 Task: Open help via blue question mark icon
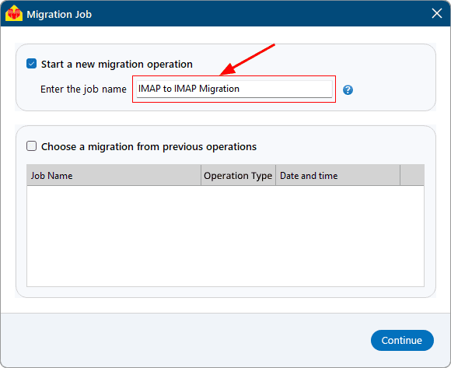click(x=348, y=90)
